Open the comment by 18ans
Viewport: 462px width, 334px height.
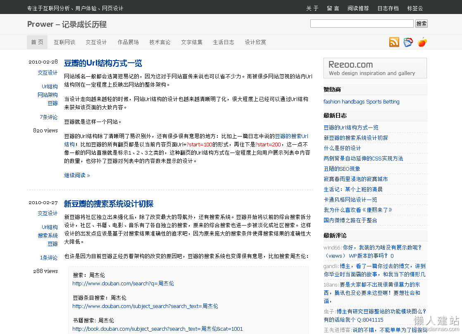(372, 293)
